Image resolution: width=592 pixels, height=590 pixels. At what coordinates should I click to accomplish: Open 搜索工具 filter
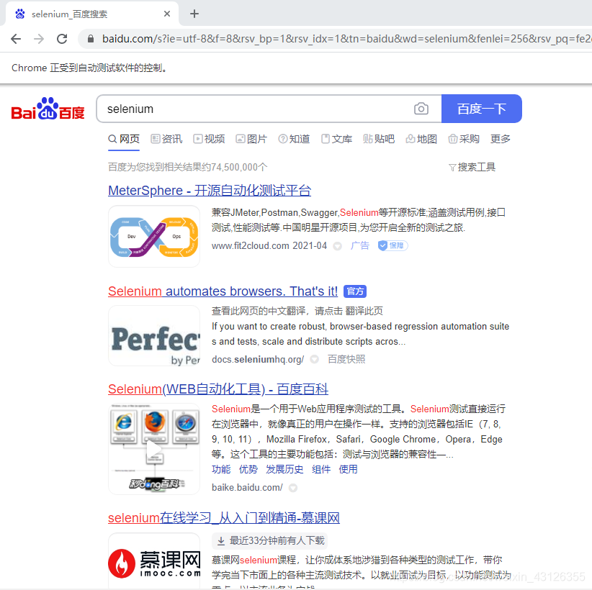click(472, 167)
